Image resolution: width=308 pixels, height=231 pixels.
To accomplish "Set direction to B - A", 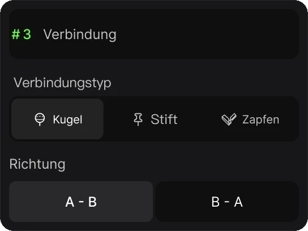I will pos(227,202).
